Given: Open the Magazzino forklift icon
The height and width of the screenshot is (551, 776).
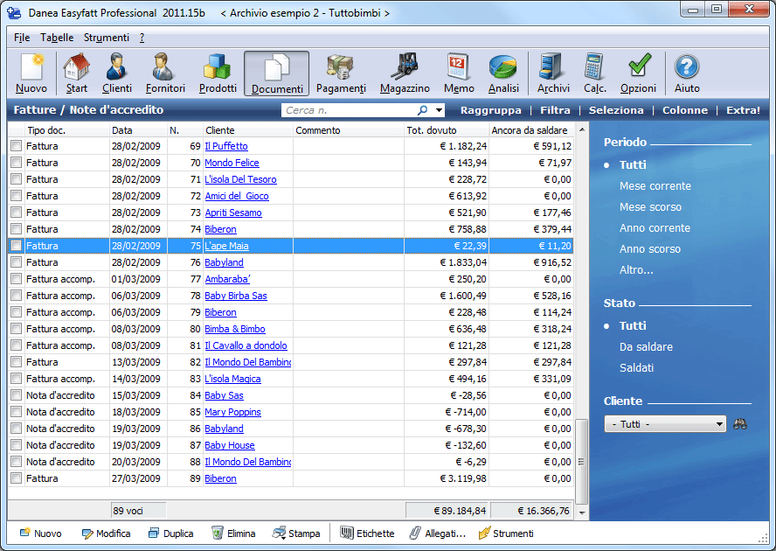Looking at the screenshot, I should click(x=405, y=73).
